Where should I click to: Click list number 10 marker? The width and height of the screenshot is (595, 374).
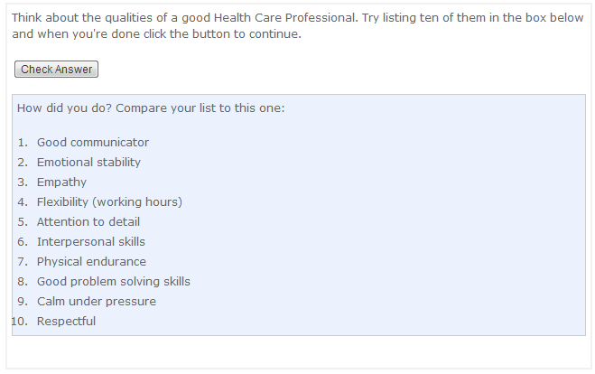pyautogui.click(x=20, y=322)
